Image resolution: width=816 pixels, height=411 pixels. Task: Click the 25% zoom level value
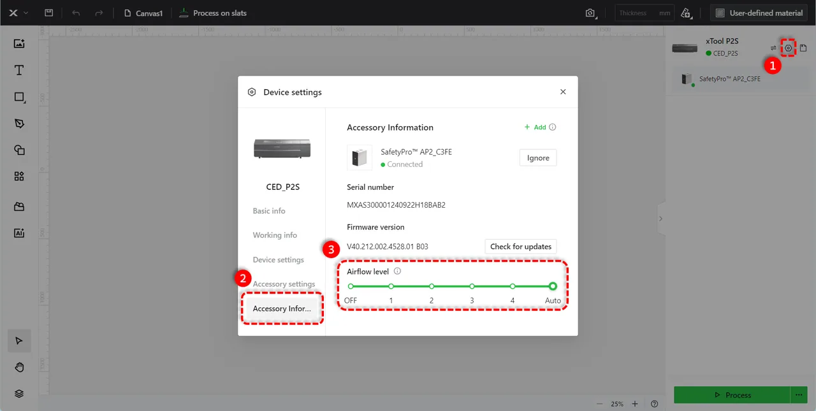[x=617, y=404]
